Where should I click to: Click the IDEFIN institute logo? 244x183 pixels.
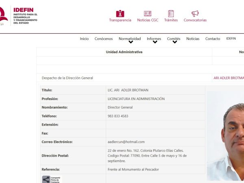coord(18,15)
